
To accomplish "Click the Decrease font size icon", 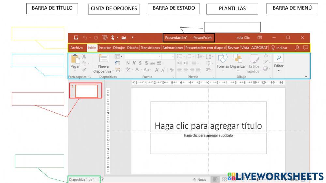I will (x=163, y=70).
